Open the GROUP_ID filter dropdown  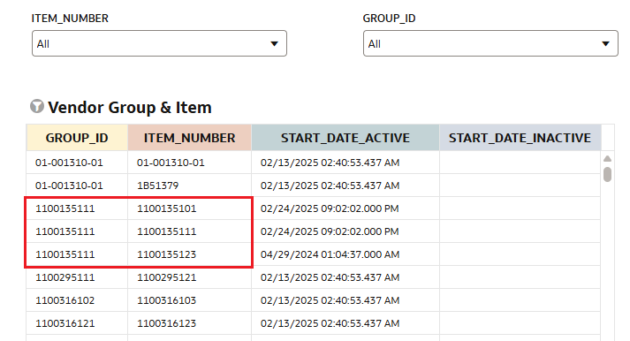point(490,43)
